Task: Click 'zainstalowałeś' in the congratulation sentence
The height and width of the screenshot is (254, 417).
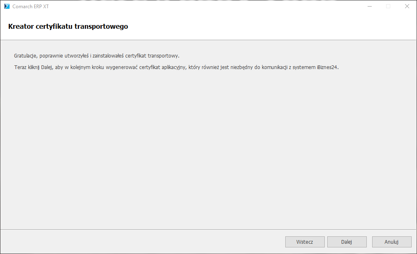Action: click(x=108, y=55)
